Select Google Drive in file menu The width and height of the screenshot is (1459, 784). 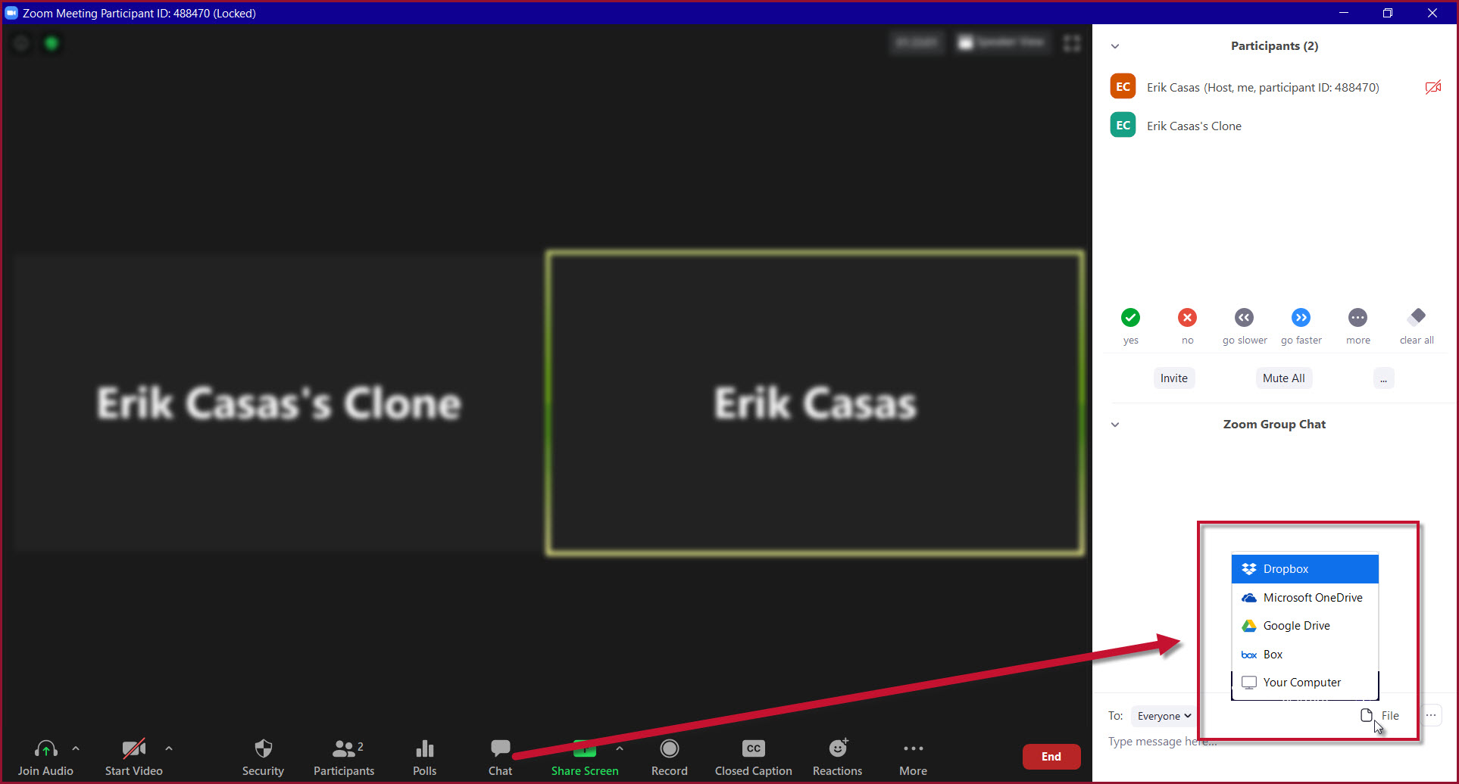1304,626
